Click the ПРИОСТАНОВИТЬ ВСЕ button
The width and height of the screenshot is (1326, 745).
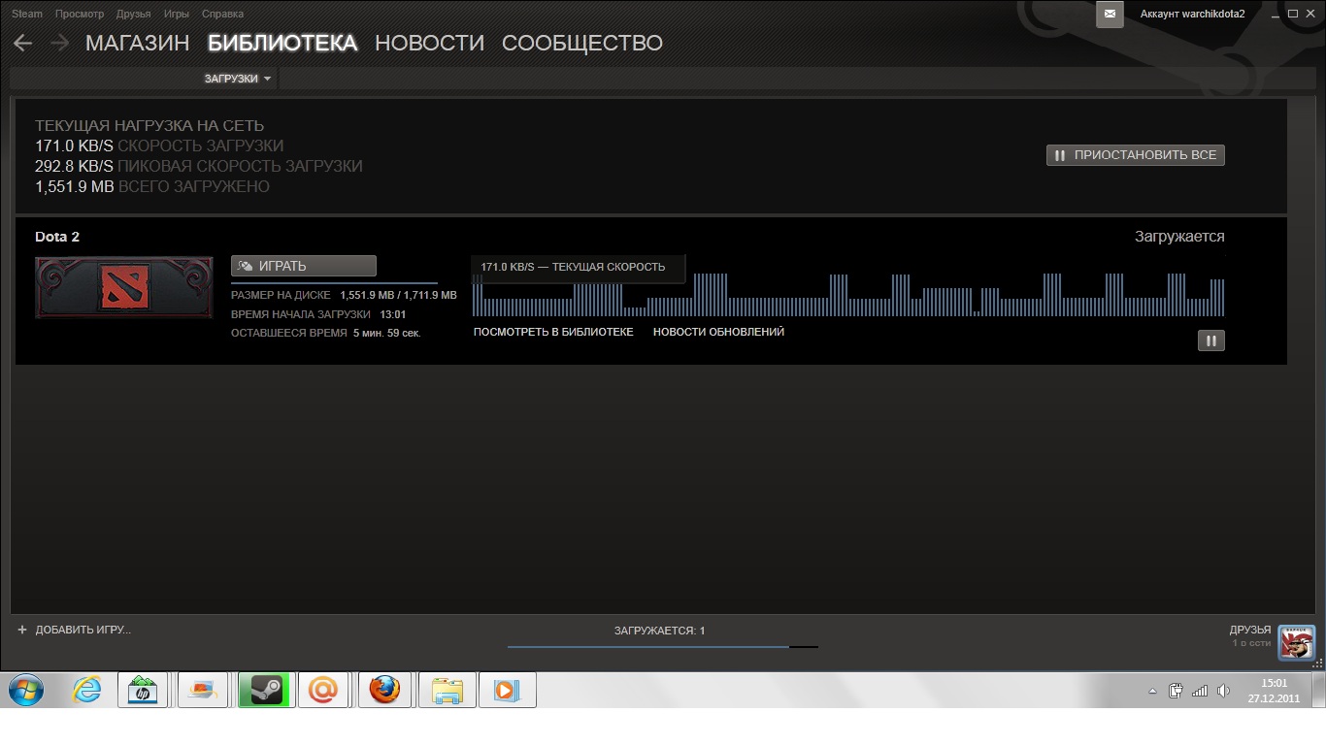click(x=1136, y=155)
